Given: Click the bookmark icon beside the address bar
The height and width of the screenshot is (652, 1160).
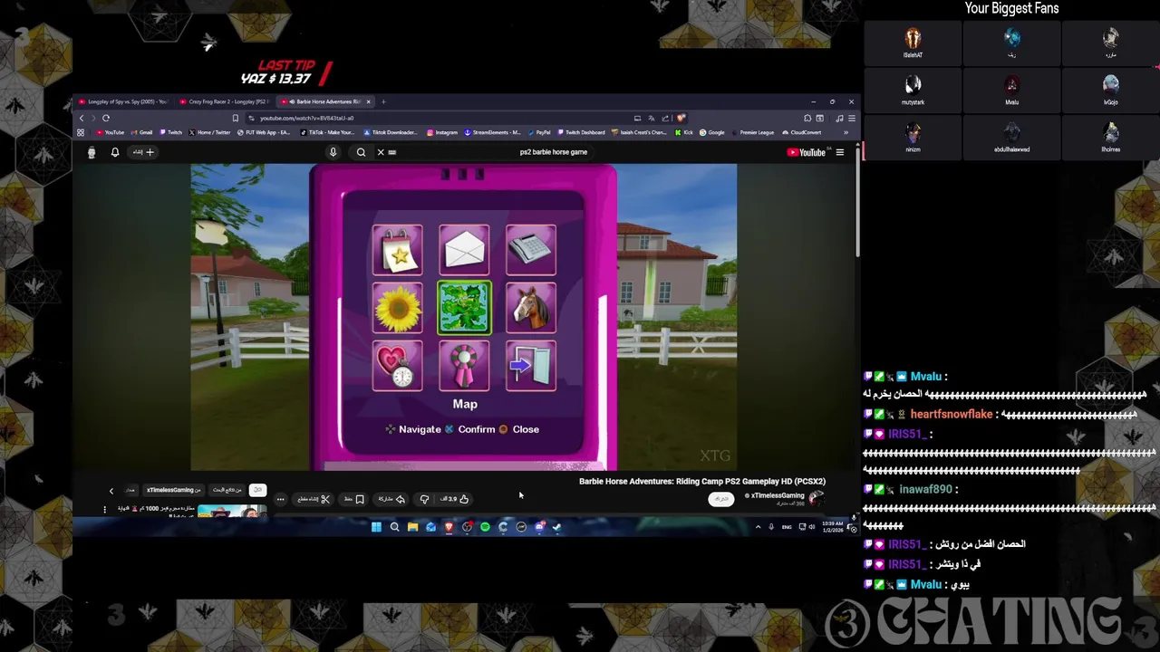Looking at the screenshot, I should pos(236,118).
